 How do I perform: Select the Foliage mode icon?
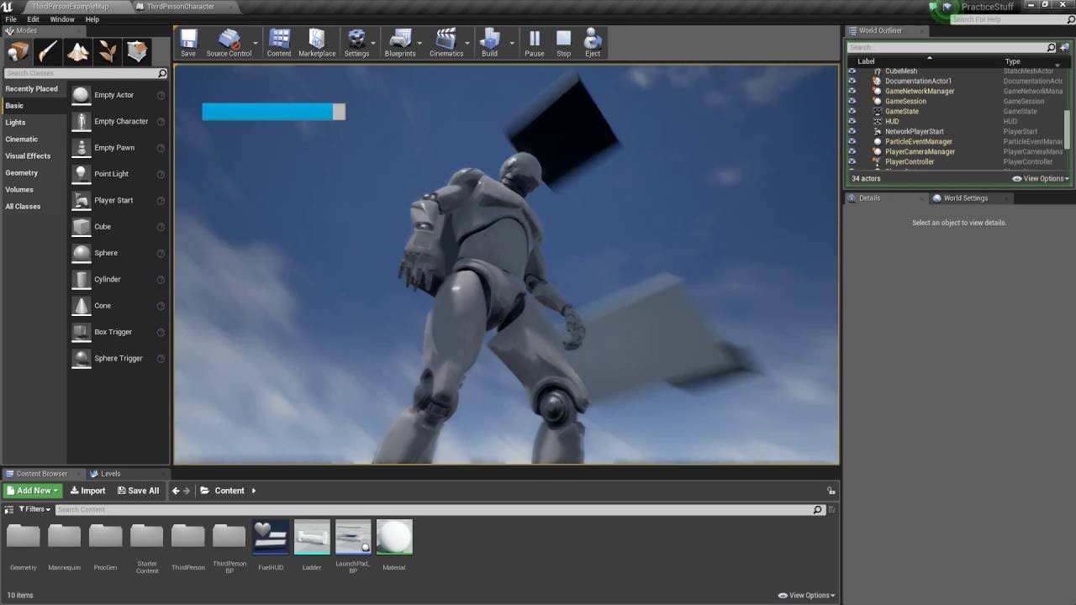[x=108, y=52]
